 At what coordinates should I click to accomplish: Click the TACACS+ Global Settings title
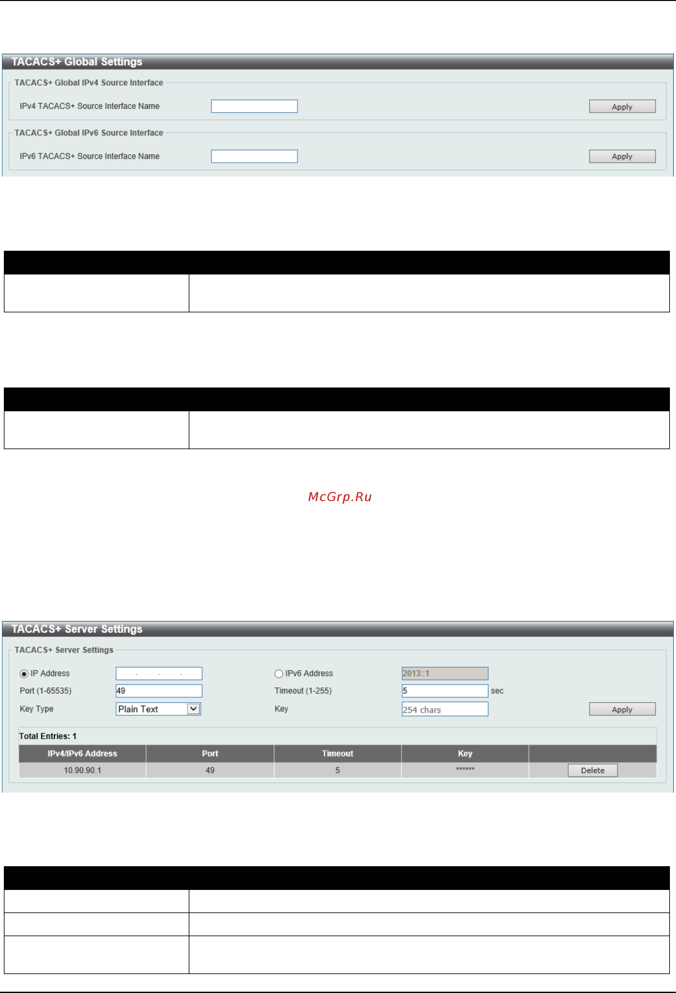(x=77, y=62)
